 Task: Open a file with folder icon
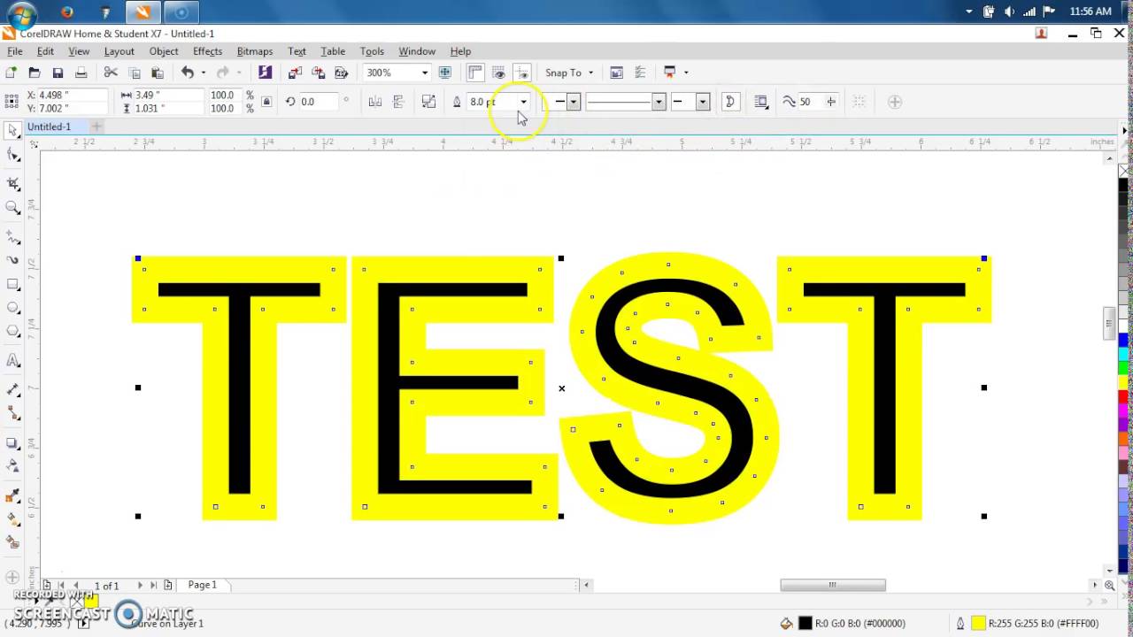(x=35, y=73)
